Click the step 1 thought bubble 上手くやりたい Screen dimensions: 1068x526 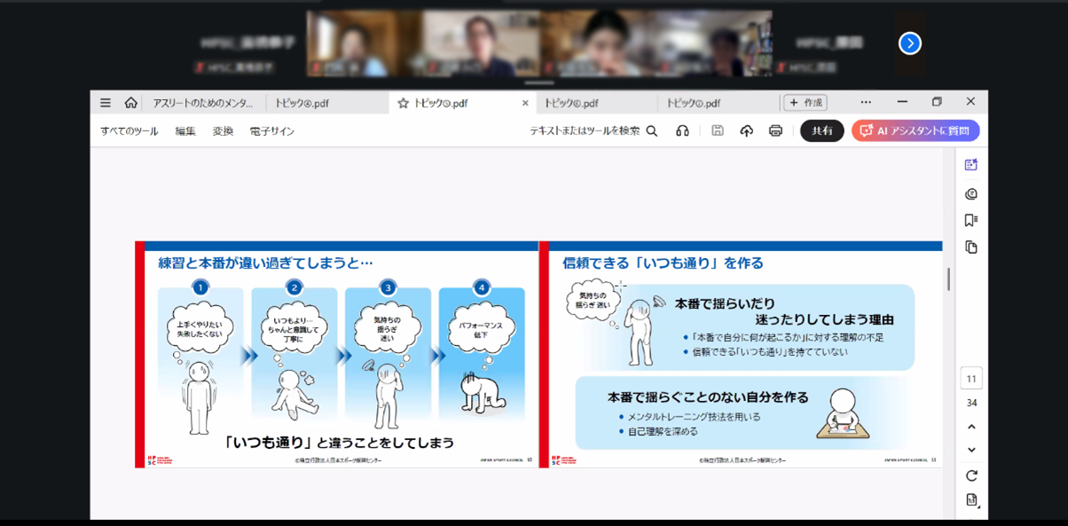click(x=200, y=330)
